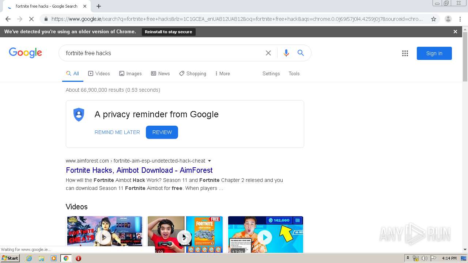The image size is (468, 263).
Task: Switch to the Videos tab
Action: (99, 74)
